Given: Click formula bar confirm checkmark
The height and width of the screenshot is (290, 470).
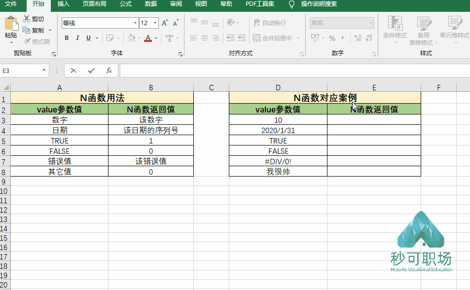Looking at the screenshot, I should 91,71.
